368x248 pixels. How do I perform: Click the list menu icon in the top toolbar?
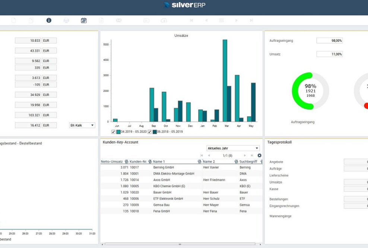pos(221,20)
